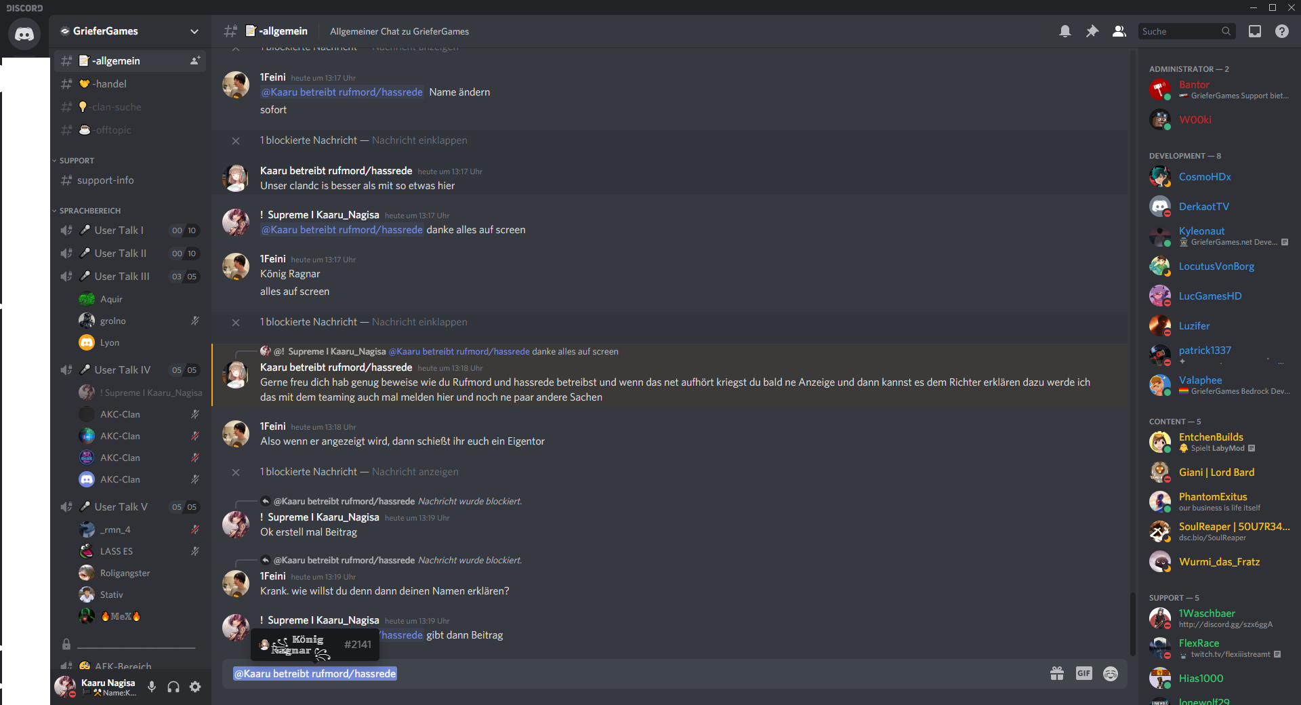
Task: Click 'Nachricht anzeigen' above the Ok erstell message
Action: tap(415, 472)
